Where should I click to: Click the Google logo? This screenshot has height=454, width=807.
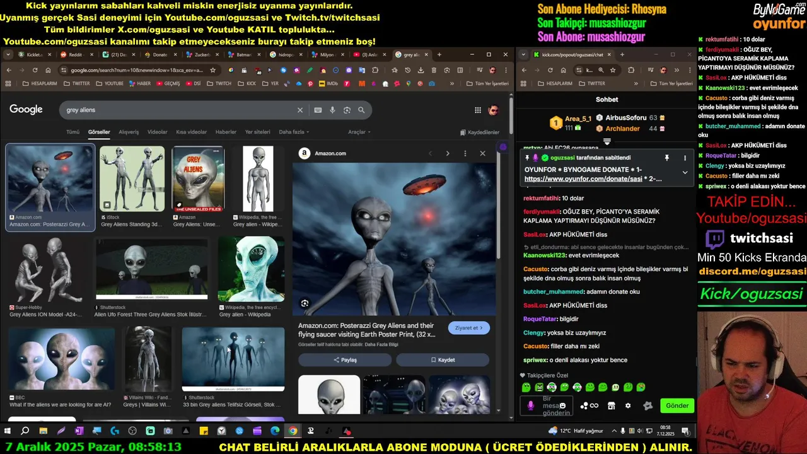coord(26,110)
